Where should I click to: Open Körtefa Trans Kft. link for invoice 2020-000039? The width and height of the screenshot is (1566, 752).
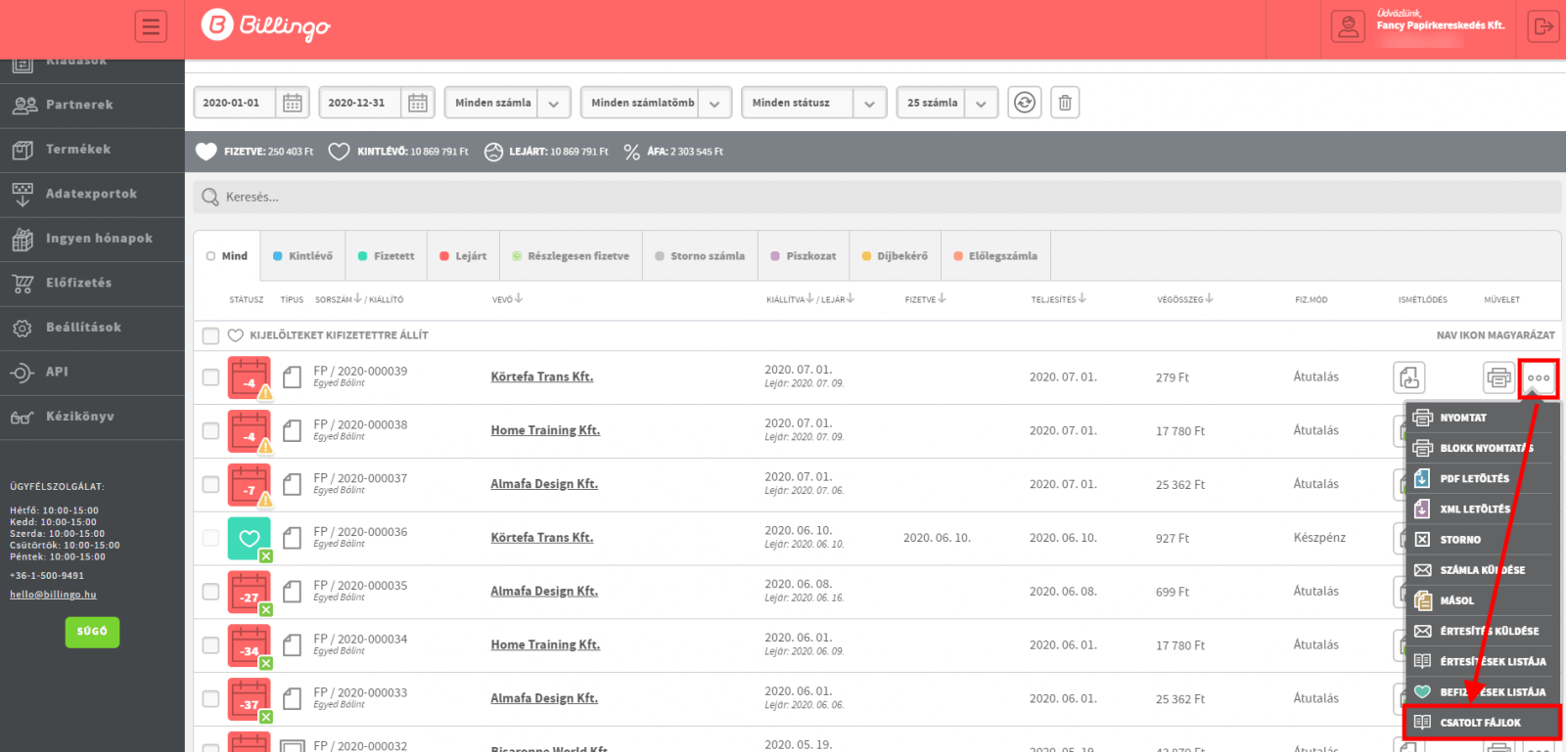point(542,376)
